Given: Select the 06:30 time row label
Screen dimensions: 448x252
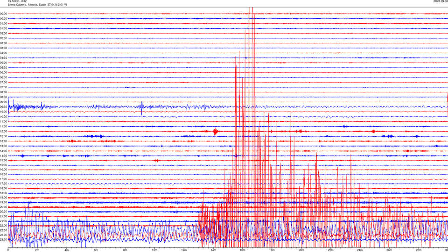Looking at the screenshot, I should 3,77.
